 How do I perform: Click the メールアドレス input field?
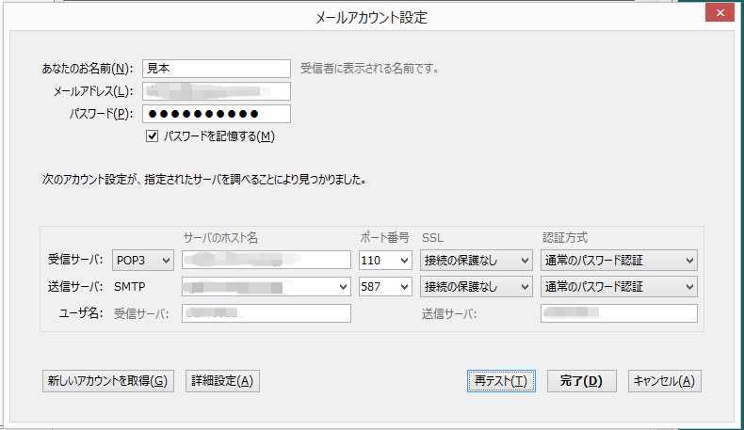click(216, 91)
